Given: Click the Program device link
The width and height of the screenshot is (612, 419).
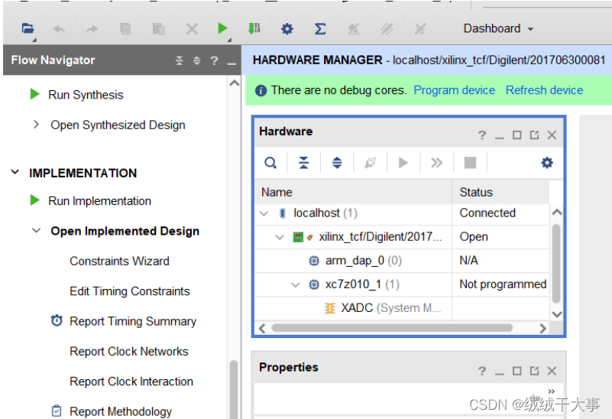Looking at the screenshot, I should click(x=455, y=90).
